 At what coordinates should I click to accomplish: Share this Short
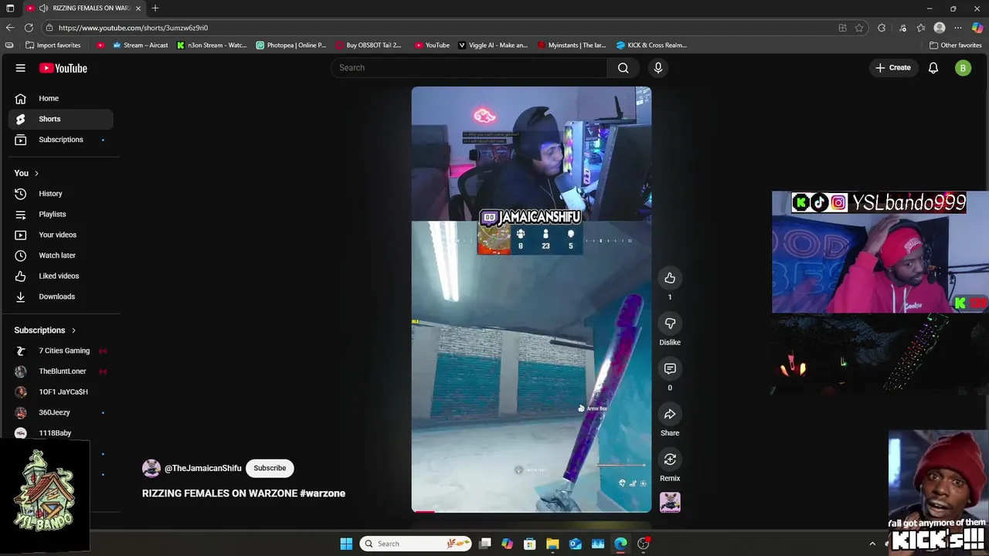pyautogui.click(x=670, y=415)
